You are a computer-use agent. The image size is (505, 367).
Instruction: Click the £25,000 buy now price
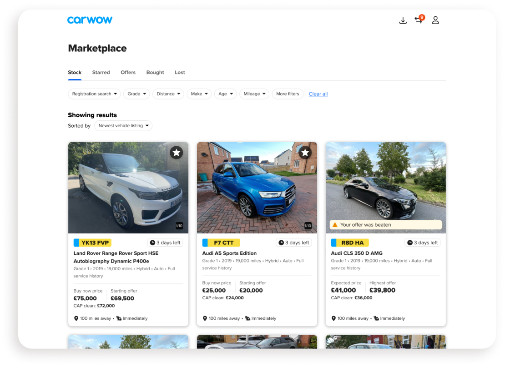tap(214, 290)
